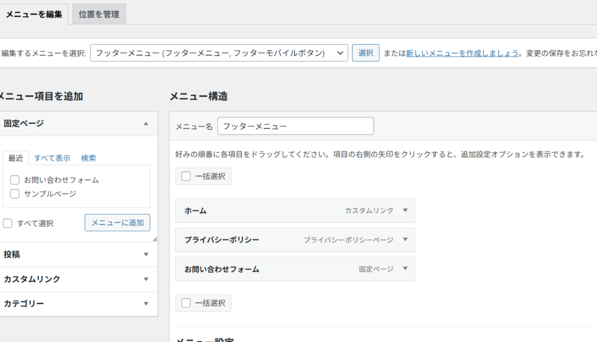
Task: Switch to メニューを編集 tab
Action: point(34,15)
